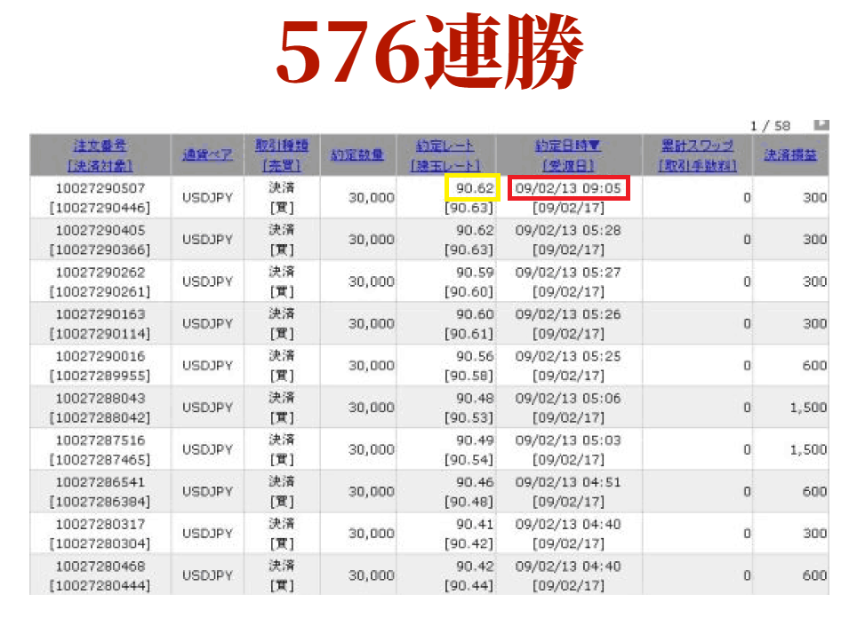Select order number 10027290507 row
Viewport: 857px width, 618px height.
100,188
